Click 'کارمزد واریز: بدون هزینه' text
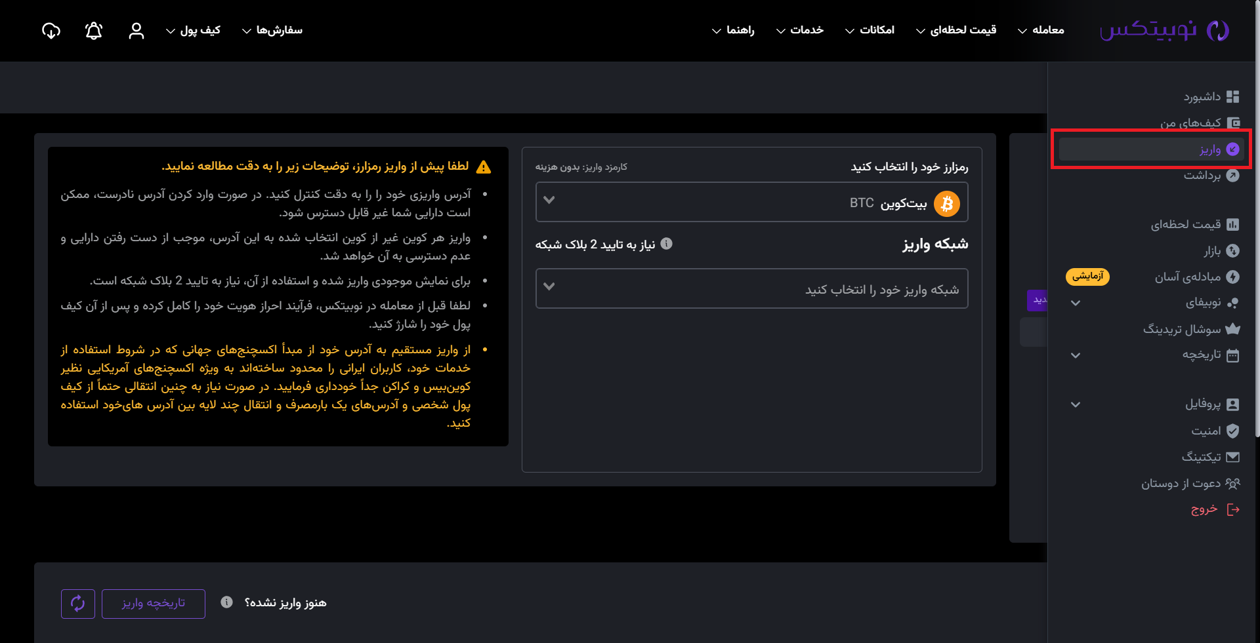 (x=581, y=167)
